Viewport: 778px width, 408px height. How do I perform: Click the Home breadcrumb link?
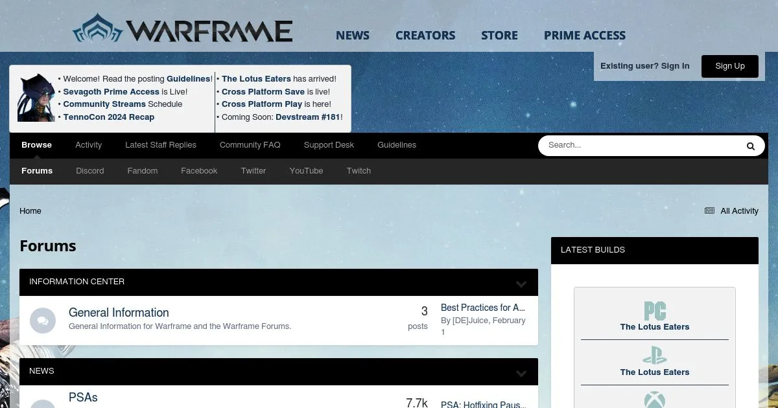pyautogui.click(x=30, y=211)
